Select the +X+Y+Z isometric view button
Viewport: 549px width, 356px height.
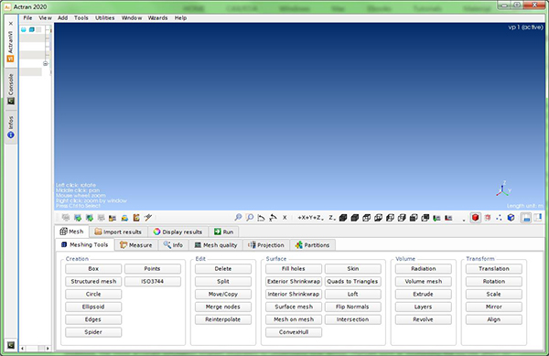tap(309, 218)
